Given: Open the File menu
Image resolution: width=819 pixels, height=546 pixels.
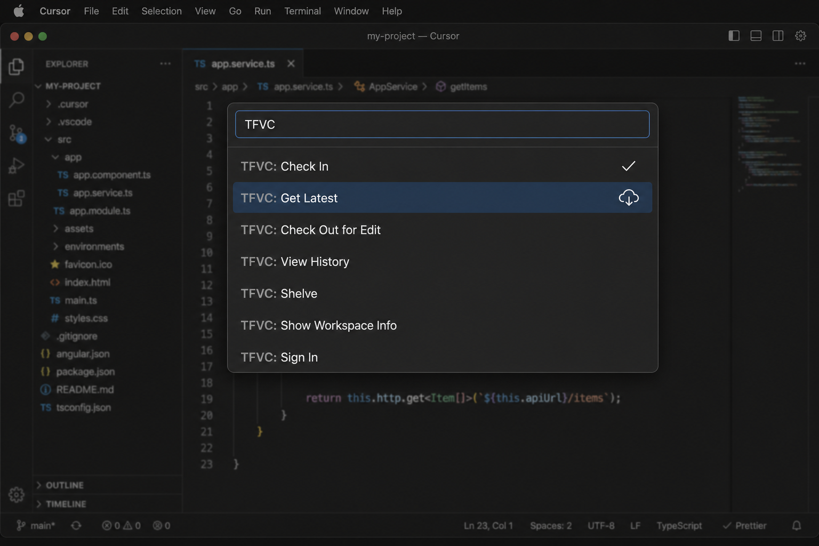Looking at the screenshot, I should [x=91, y=11].
